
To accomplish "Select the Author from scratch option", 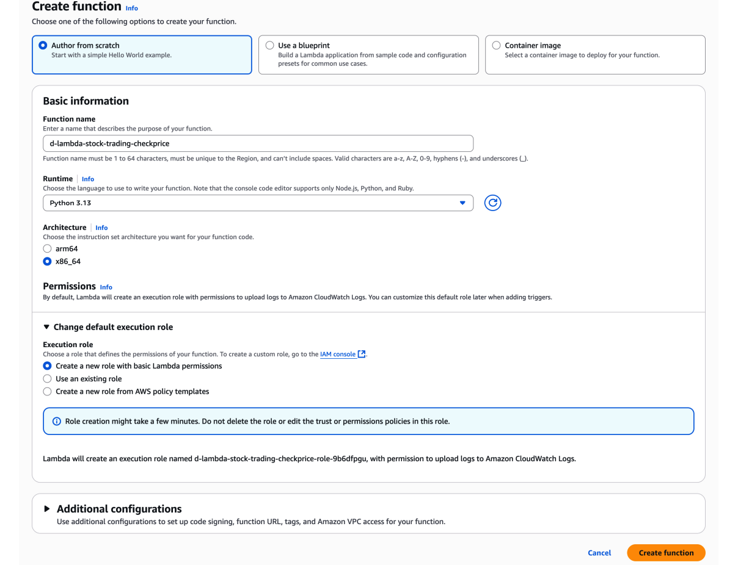I will pyautogui.click(x=43, y=45).
